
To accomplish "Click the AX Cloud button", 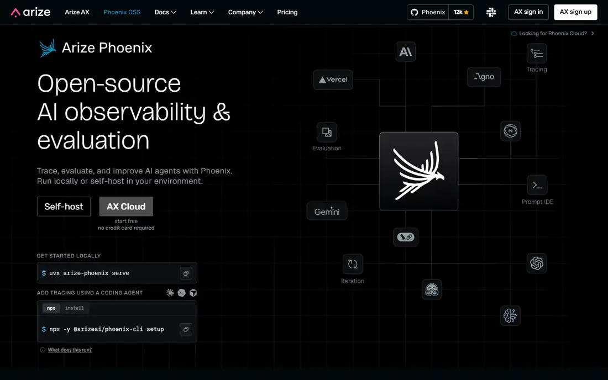I will point(126,207).
